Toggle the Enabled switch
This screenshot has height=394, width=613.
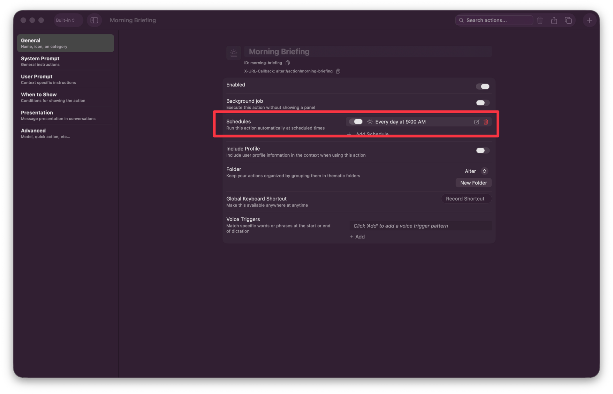click(482, 86)
